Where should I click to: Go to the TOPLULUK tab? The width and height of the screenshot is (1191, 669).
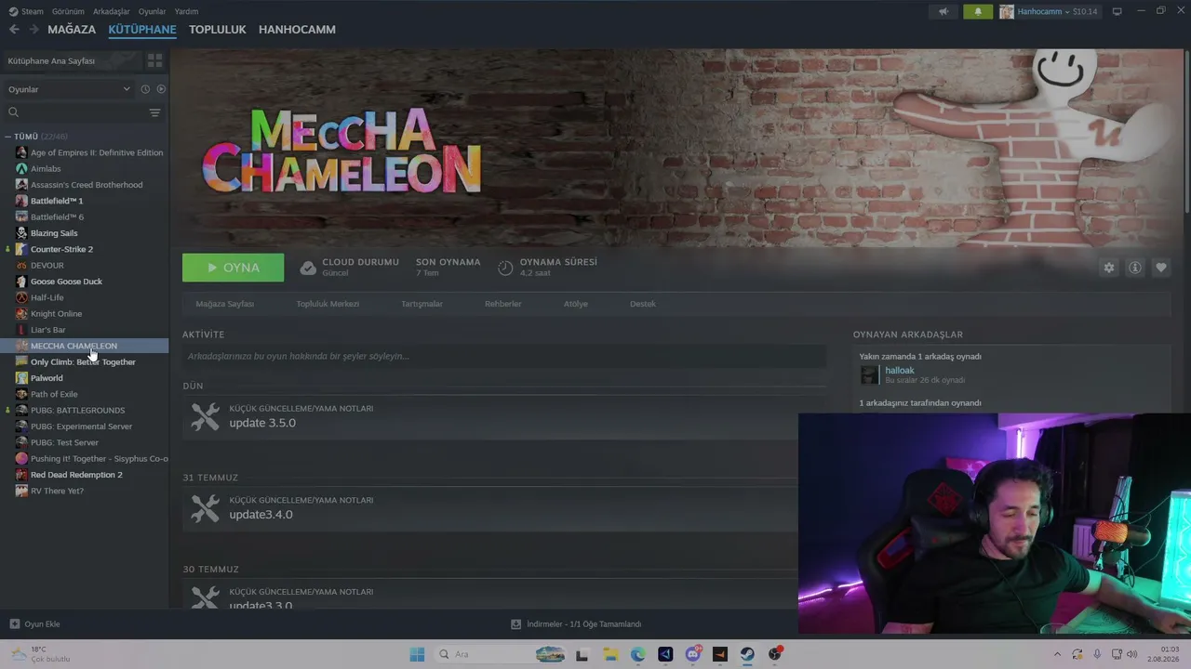click(218, 30)
